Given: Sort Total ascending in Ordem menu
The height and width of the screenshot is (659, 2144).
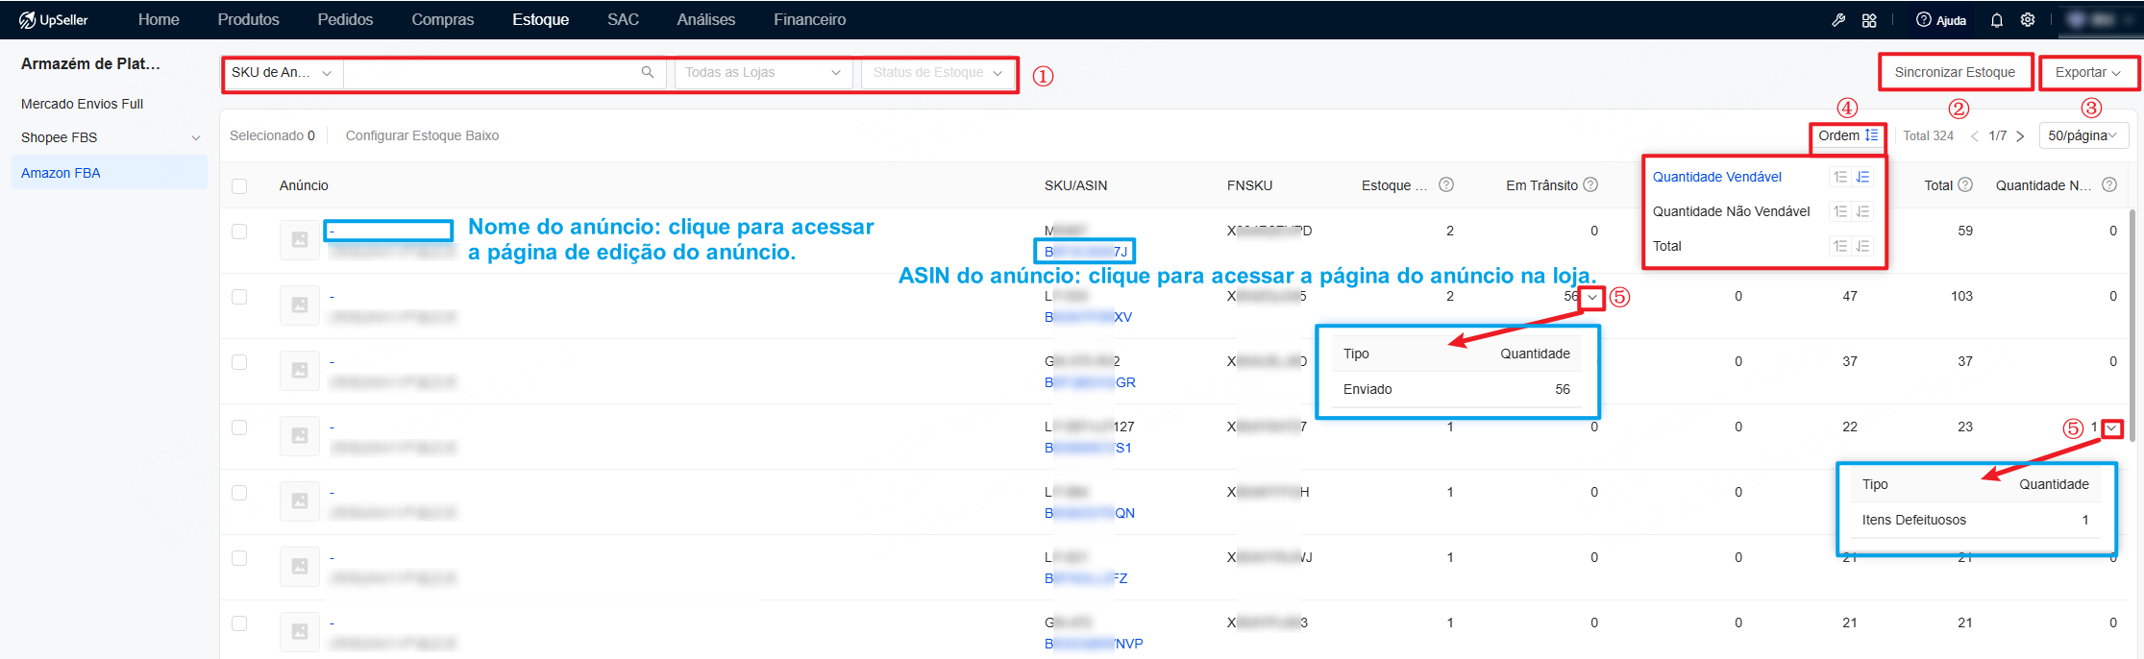Looking at the screenshot, I should [x=1840, y=246].
